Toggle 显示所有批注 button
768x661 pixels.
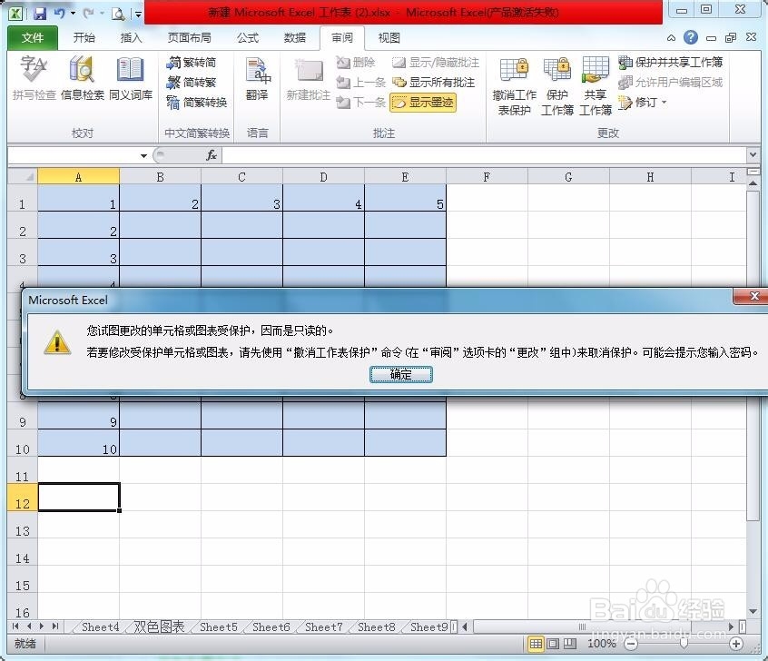pos(433,83)
